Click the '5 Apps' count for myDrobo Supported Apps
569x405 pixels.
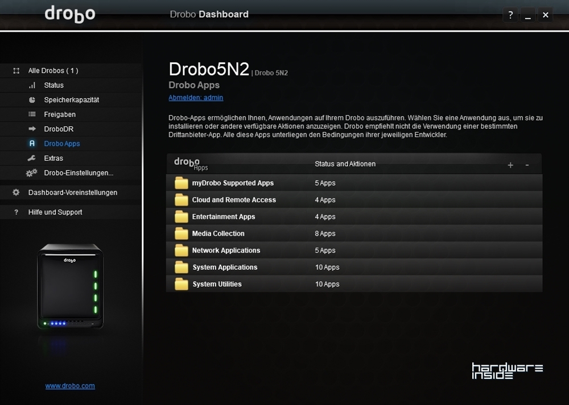tap(325, 183)
